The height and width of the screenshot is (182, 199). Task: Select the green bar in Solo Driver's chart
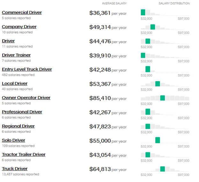point(158,140)
